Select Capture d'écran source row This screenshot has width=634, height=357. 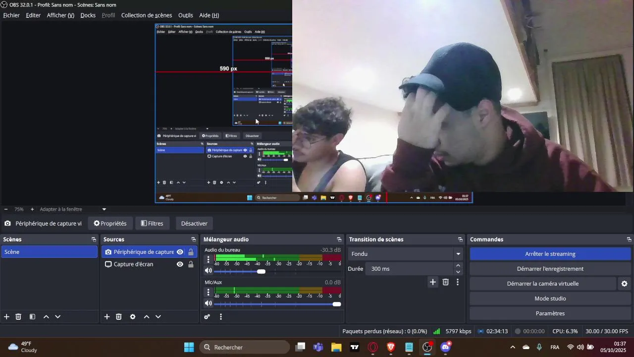tap(149, 264)
